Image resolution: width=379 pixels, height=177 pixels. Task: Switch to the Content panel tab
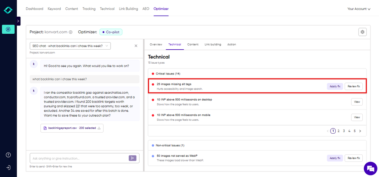click(193, 44)
